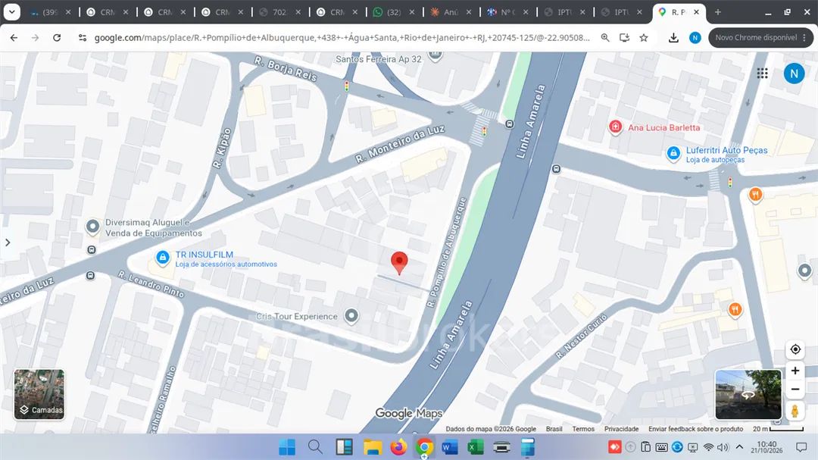818x460 pixels.
Task: Click Enviar feedback sobre o produto
Action: pos(695,429)
